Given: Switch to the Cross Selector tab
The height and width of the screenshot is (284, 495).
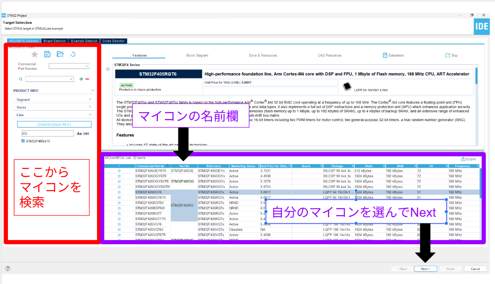Looking at the screenshot, I should point(114,41).
